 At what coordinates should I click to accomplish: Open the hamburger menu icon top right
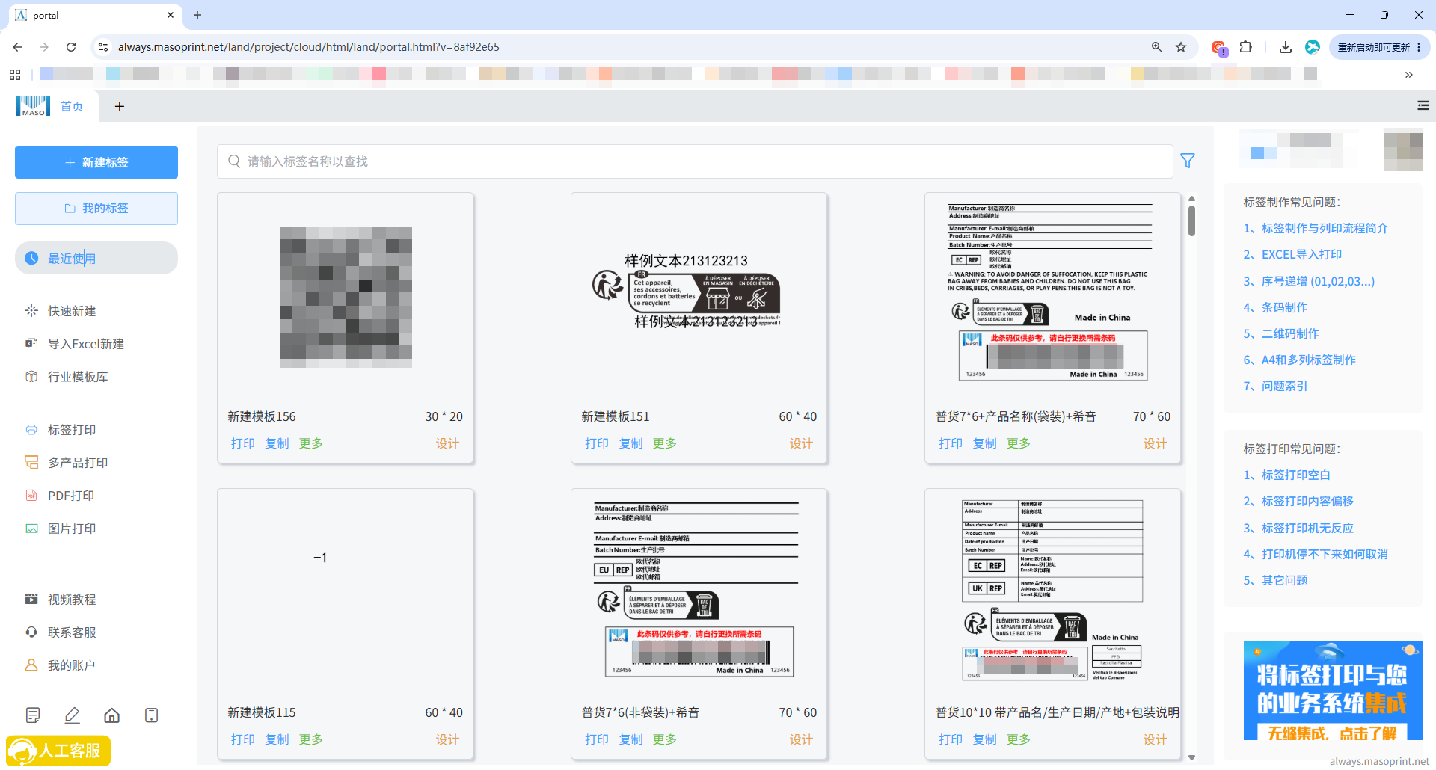(1423, 105)
